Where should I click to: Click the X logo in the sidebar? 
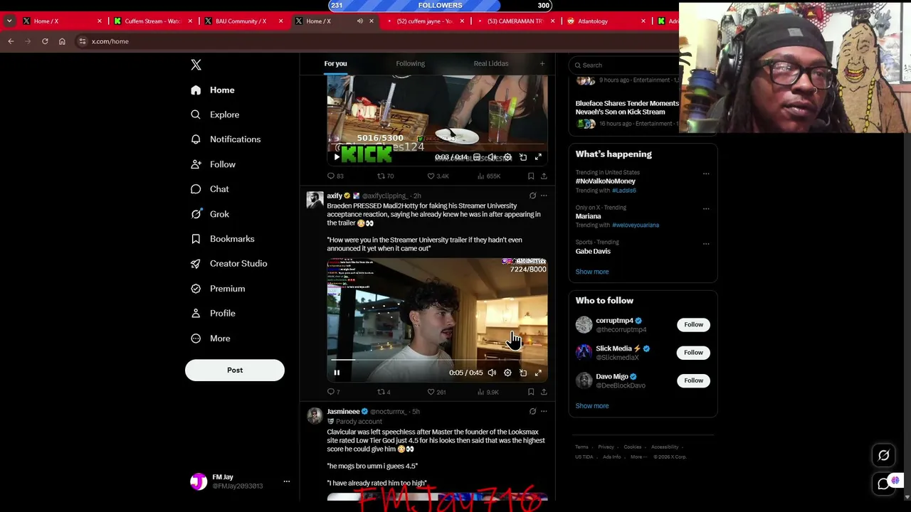pos(196,65)
